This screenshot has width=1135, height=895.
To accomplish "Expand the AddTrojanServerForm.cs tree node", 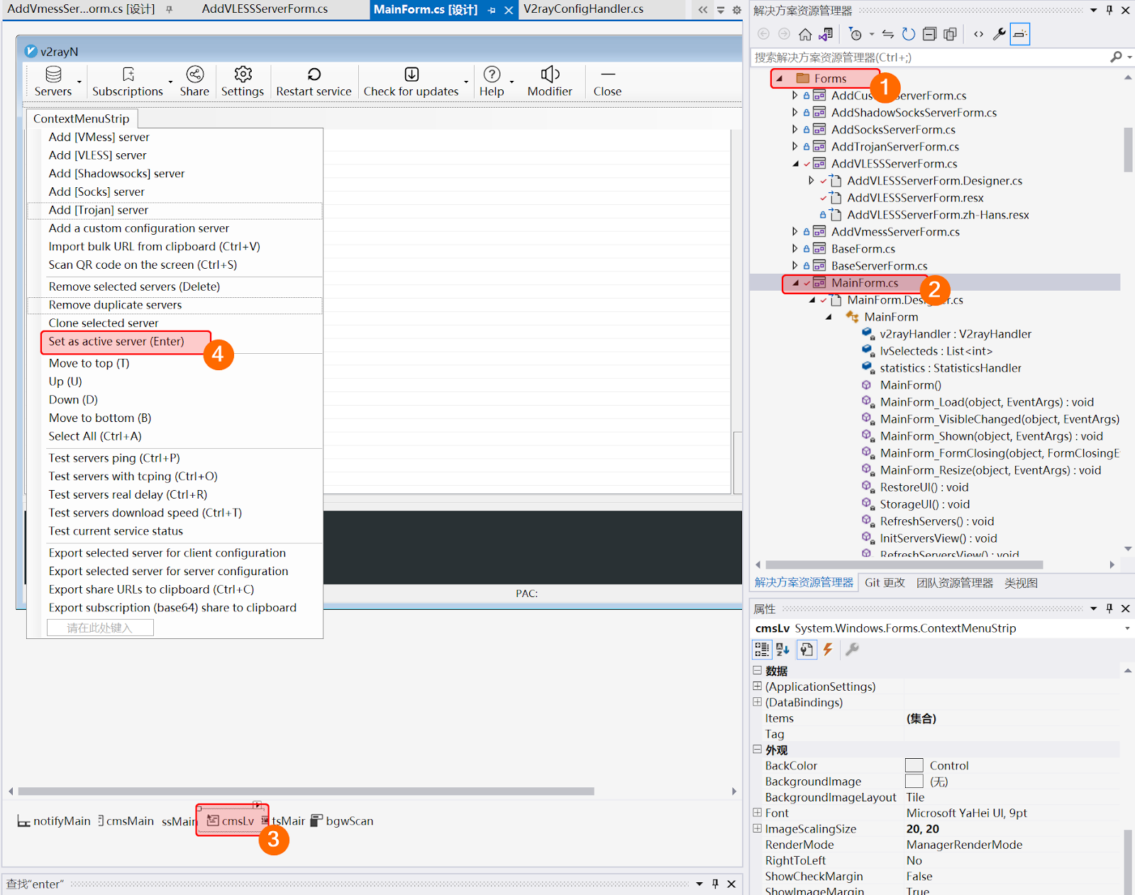I will 794,147.
